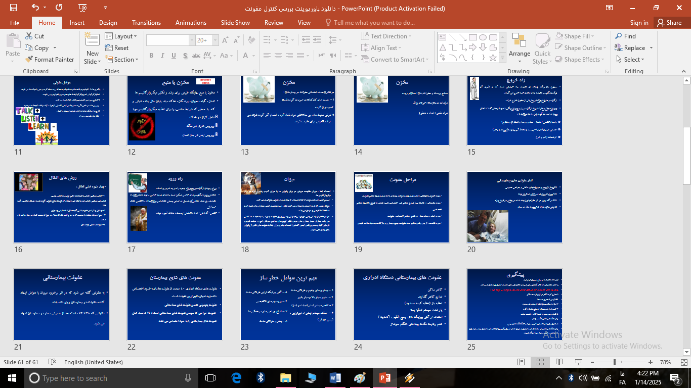The image size is (691, 388).
Task: Open the Find tool
Action: [625, 36]
